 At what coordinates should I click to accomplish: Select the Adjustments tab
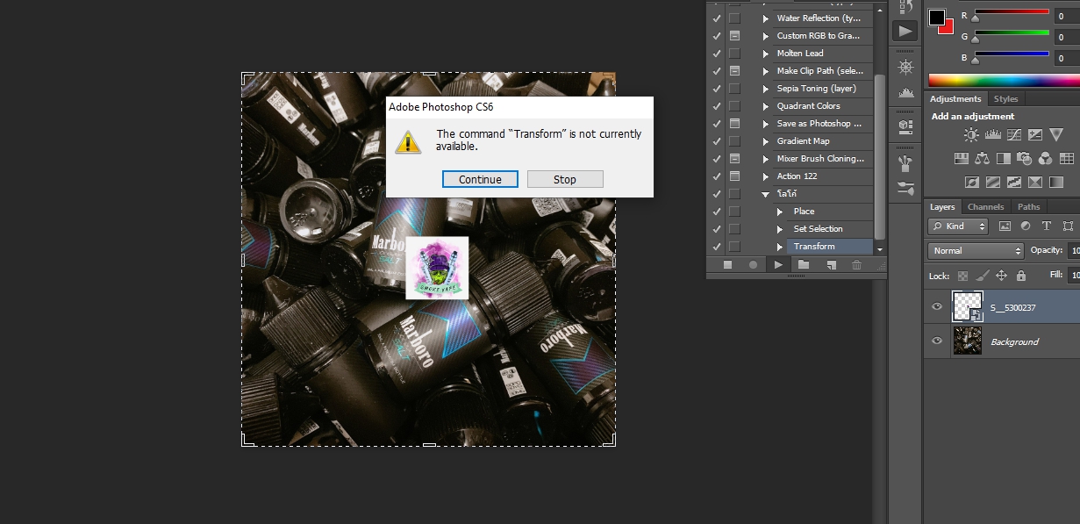(x=955, y=99)
